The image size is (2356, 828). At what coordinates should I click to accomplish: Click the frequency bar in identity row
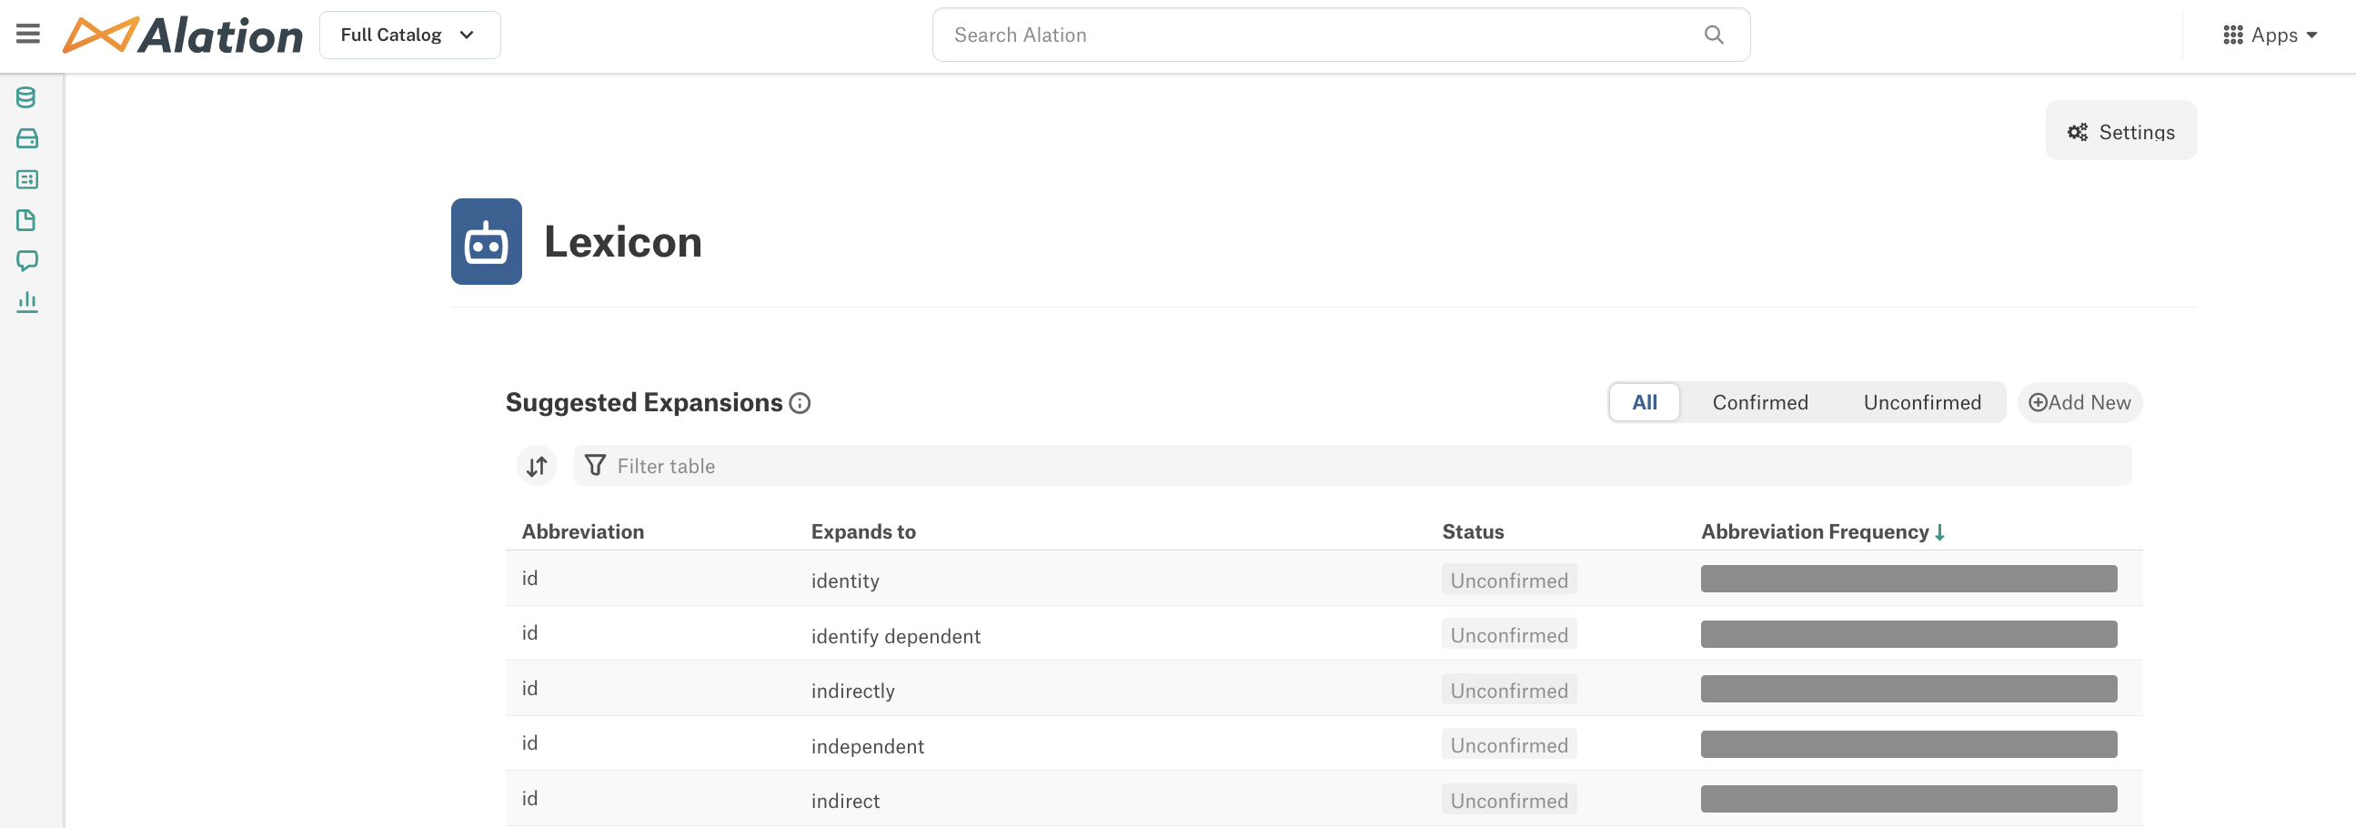(1908, 579)
